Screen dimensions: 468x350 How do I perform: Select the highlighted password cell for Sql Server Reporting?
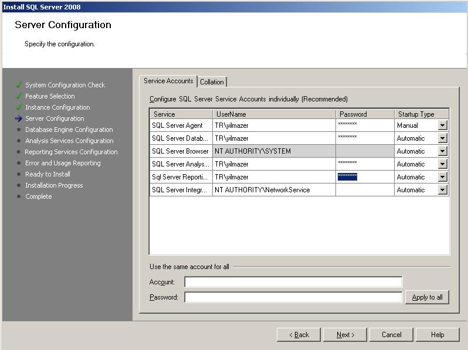tap(365, 177)
